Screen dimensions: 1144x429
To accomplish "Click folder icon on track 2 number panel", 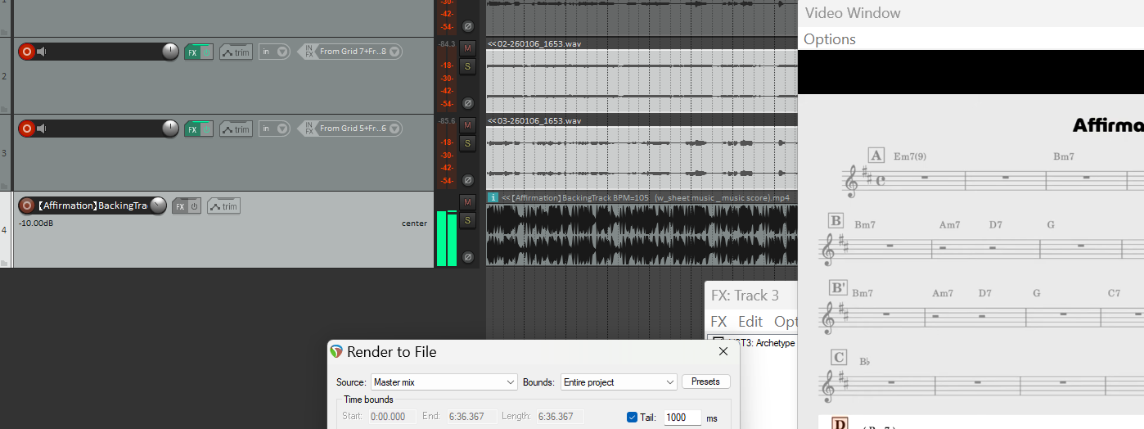I will (x=6, y=110).
